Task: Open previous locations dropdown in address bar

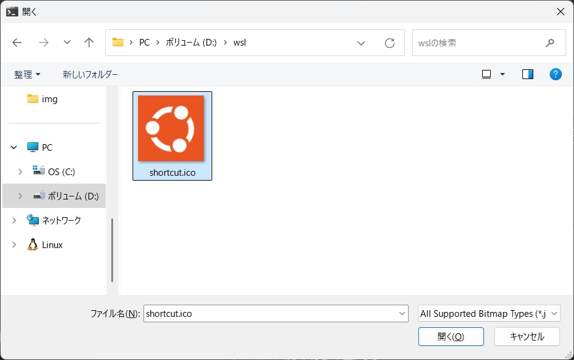Action: coord(361,43)
